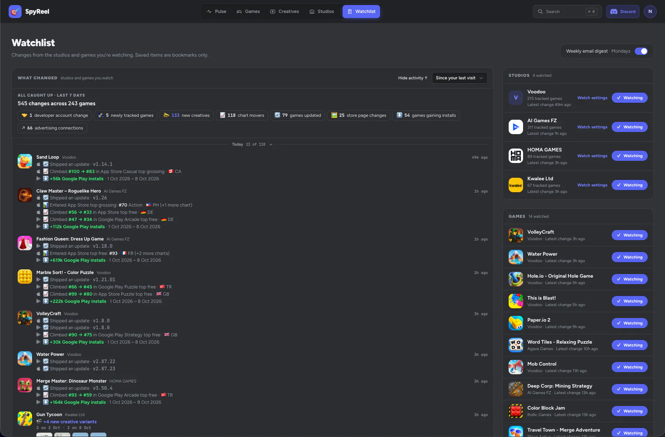665x437 pixels.
Task: Click Hide activity to collapse the feed
Action: tap(412, 78)
